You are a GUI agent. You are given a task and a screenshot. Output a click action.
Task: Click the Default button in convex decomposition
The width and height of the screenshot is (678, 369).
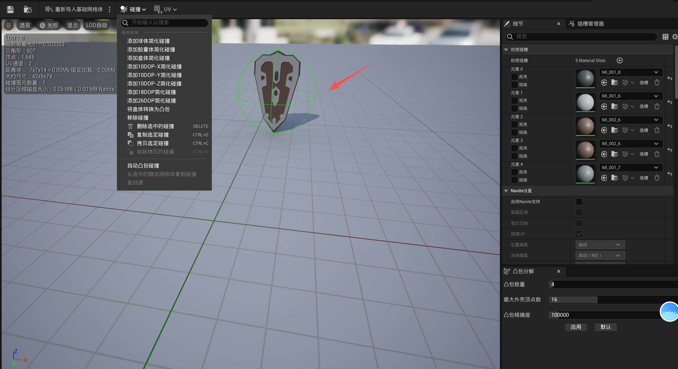coord(605,327)
